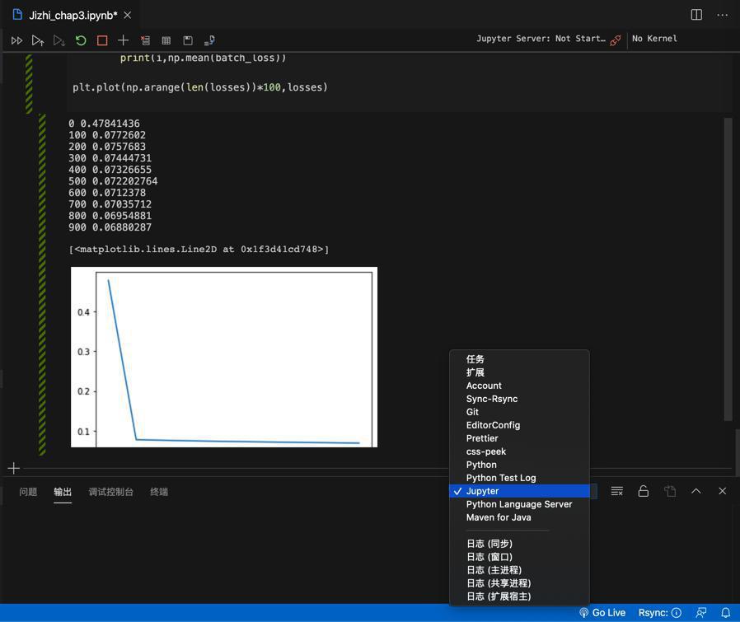Clear all cell outputs
Viewport: 740px width, 622px height.
145,40
